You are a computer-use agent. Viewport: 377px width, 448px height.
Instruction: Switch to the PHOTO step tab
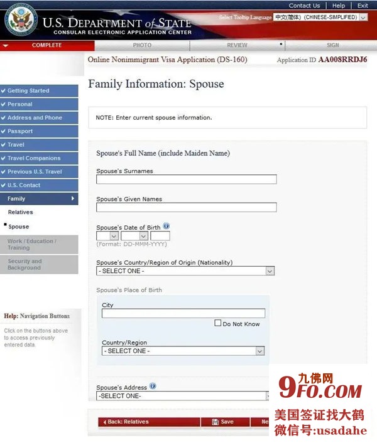pos(142,45)
